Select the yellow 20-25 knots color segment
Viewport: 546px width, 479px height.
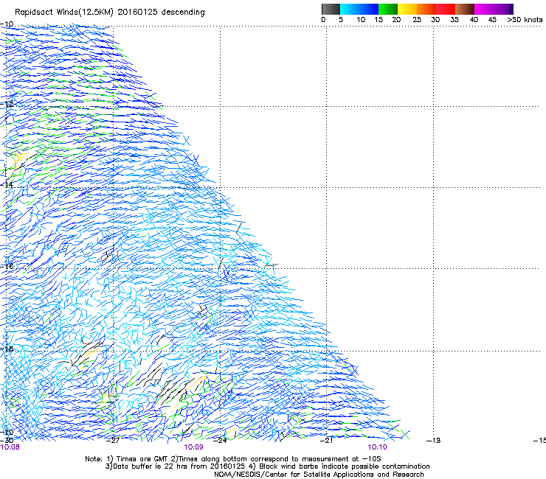407,9
